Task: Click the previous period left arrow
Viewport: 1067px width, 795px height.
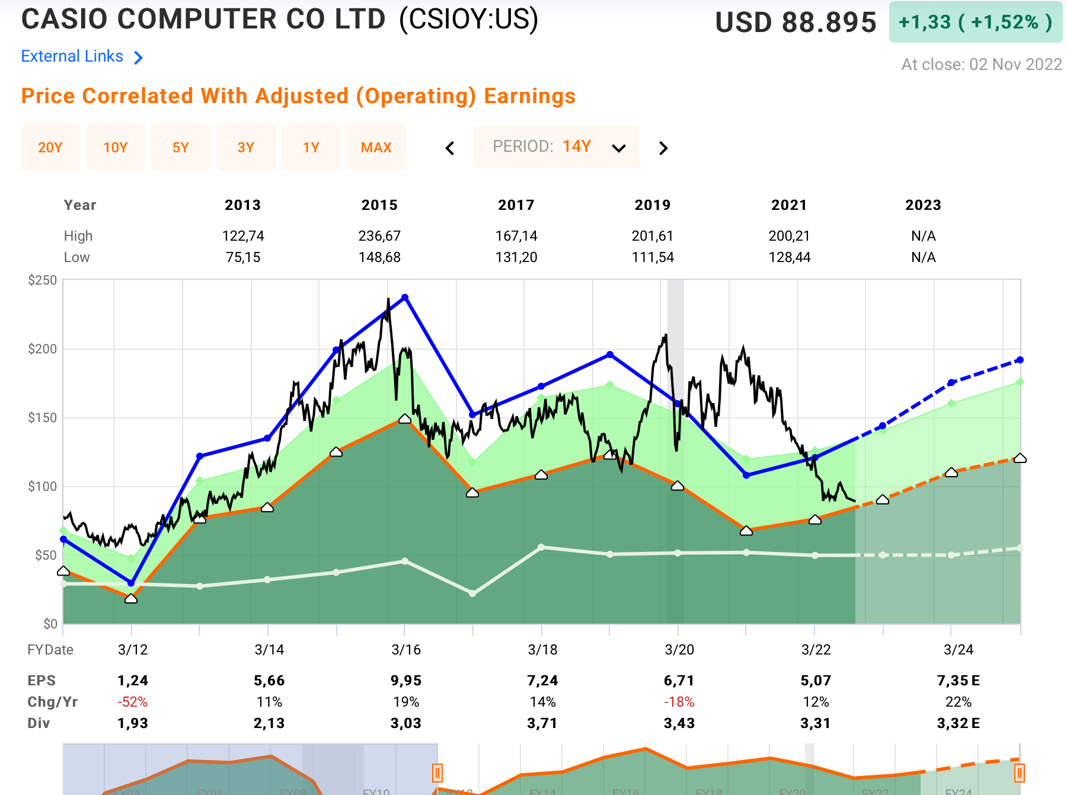Action: point(450,148)
